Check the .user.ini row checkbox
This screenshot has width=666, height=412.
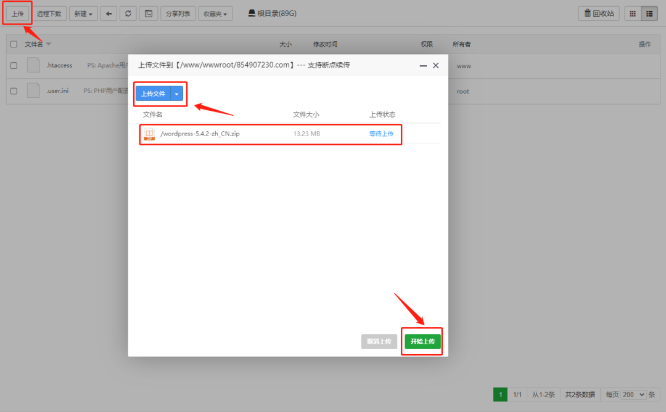click(x=14, y=91)
